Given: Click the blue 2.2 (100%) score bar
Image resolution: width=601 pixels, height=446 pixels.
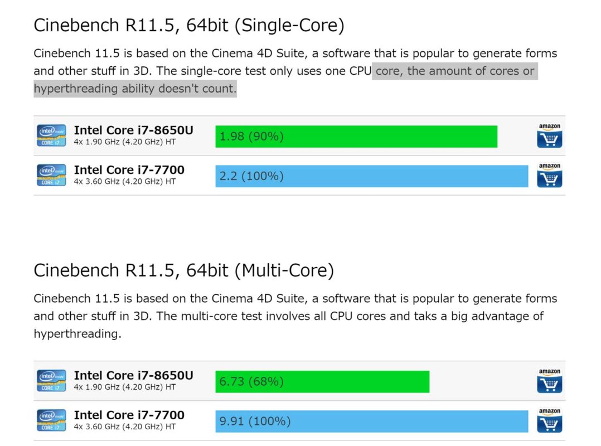Looking at the screenshot, I should click(371, 176).
